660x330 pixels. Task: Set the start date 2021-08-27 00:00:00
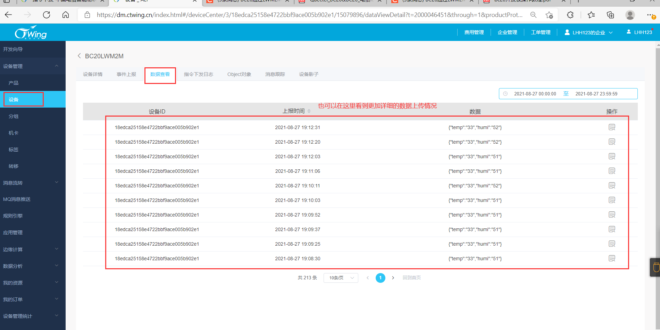[535, 94]
